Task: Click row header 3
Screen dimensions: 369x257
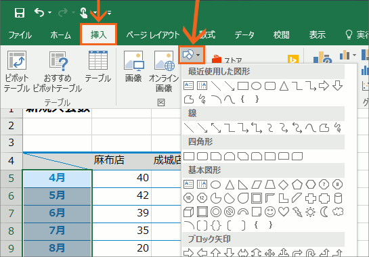Action: point(11,143)
